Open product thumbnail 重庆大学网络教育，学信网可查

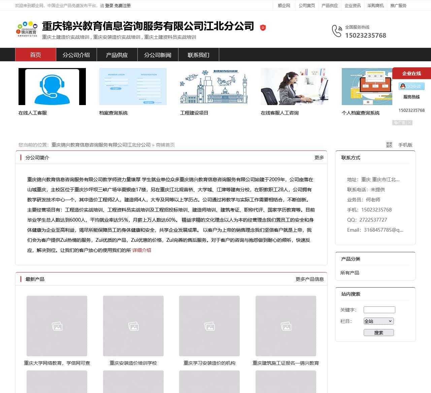(x=57, y=326)
